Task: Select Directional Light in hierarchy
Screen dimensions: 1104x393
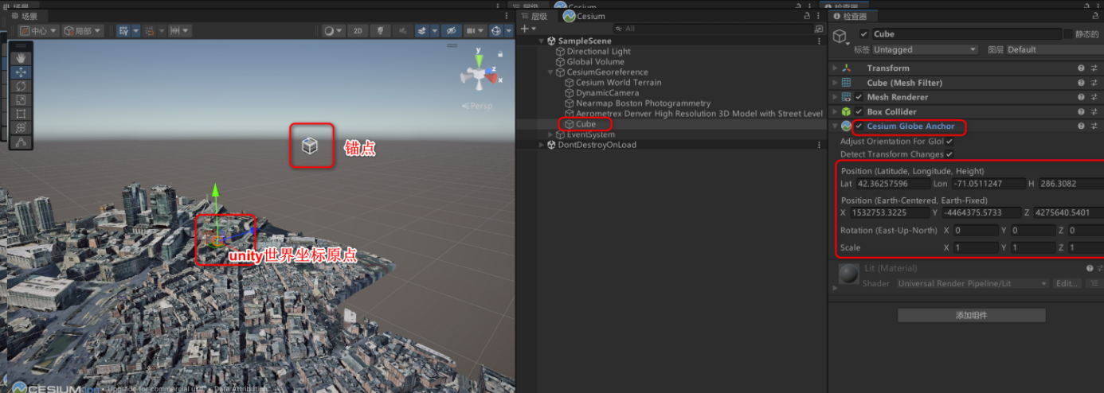Action: click(x=598, y=51)
